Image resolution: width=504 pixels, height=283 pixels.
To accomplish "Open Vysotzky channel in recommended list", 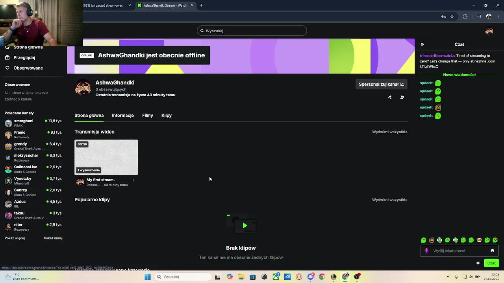I will (x=33, y=181).
